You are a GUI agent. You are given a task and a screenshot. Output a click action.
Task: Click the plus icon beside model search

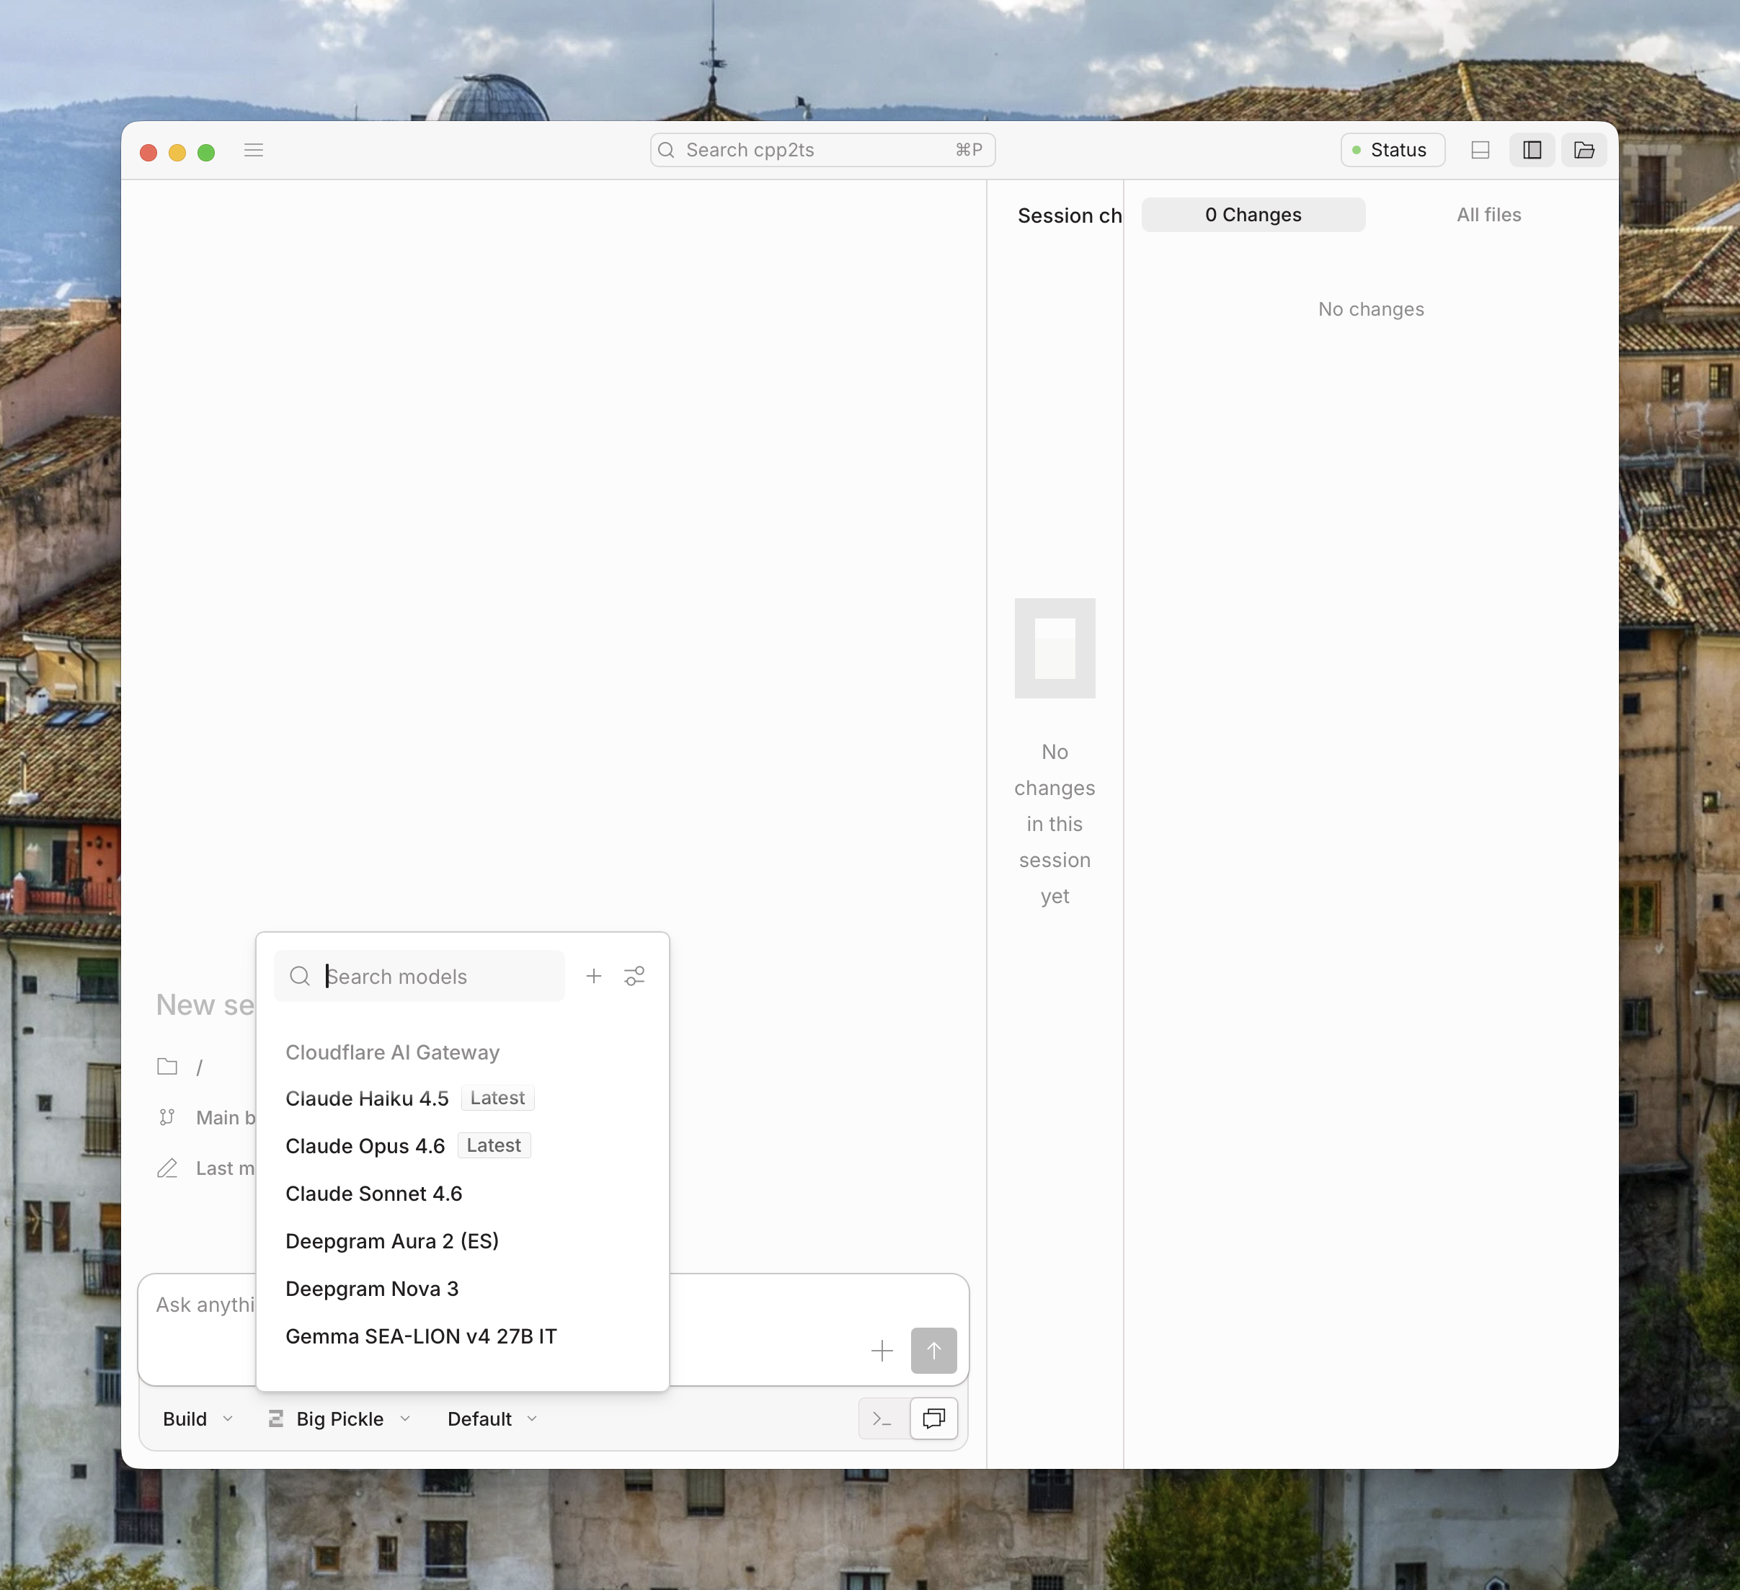point(594,976)
